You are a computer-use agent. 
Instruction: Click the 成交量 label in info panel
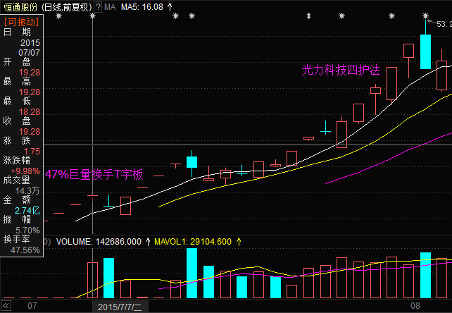17,180
